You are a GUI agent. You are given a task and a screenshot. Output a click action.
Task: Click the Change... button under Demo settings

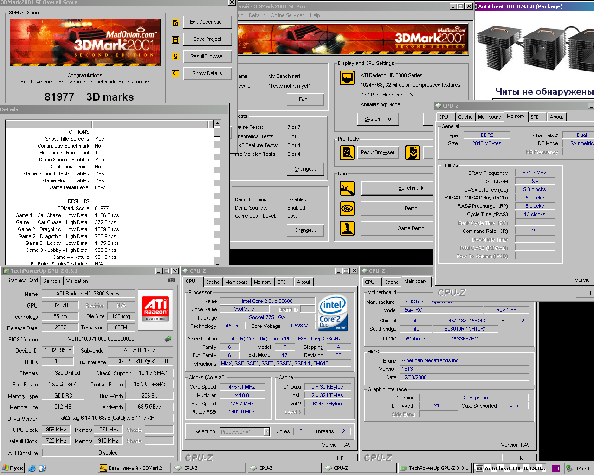point(305,231)
